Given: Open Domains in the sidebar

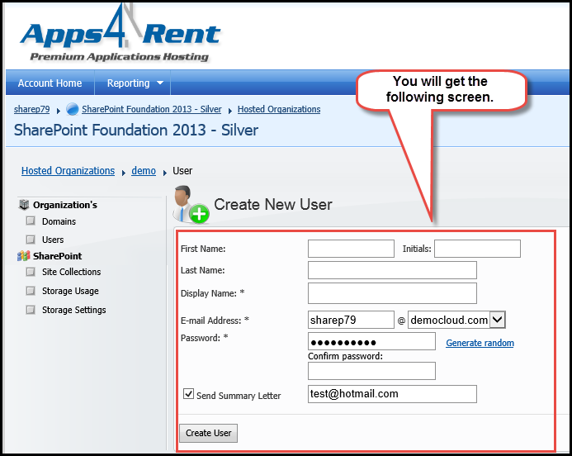Looking at the screenshot, I should (59, 221).
